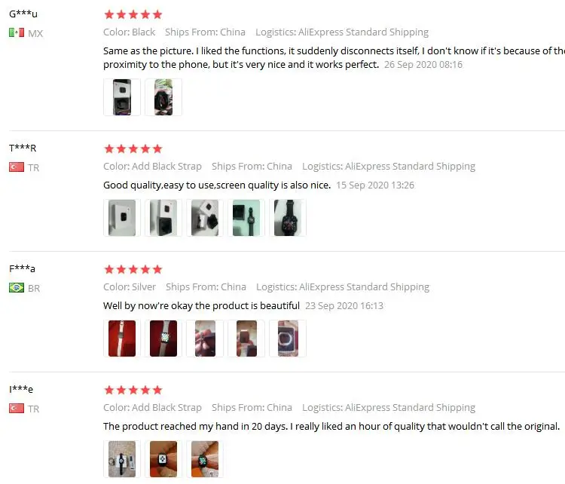Open T***R's third review photo
This screenshot has width=565, height=484.
click(x=205, y=218)
